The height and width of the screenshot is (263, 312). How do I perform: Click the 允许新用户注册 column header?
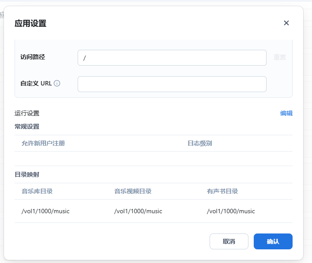click(x=43, y=143)
